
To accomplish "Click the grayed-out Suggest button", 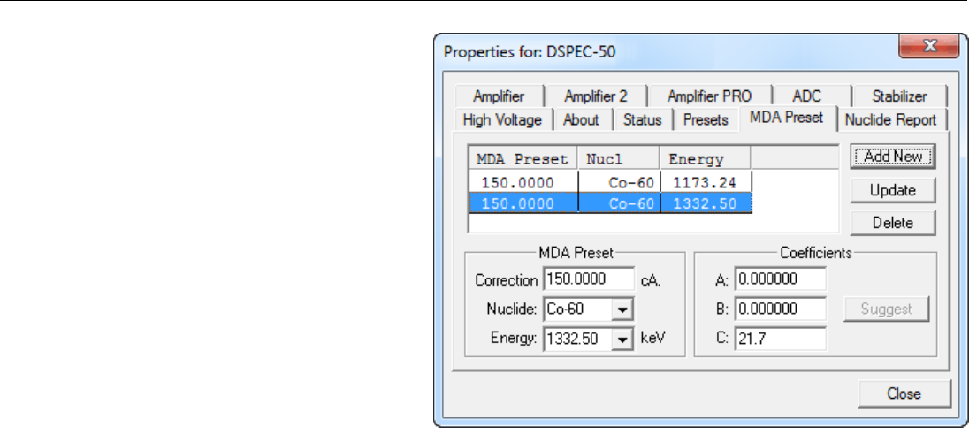I will [886, 309].
